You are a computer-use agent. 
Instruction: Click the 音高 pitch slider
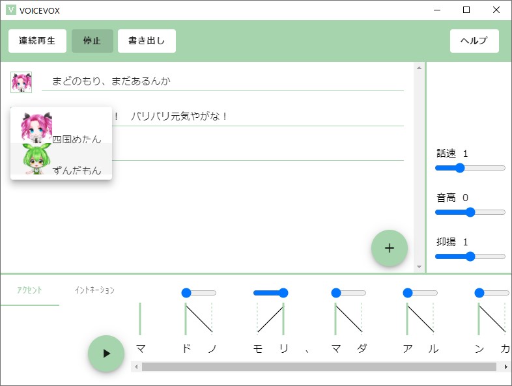pyautogui.click(x=470, y=212)
